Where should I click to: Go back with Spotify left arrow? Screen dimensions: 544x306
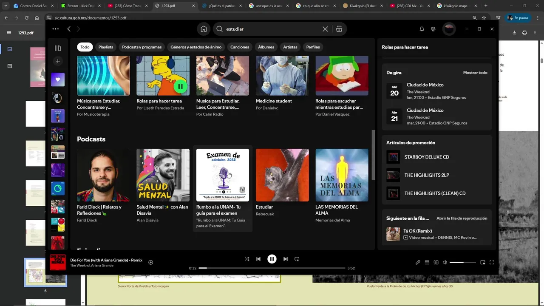[x=69, y=29]
